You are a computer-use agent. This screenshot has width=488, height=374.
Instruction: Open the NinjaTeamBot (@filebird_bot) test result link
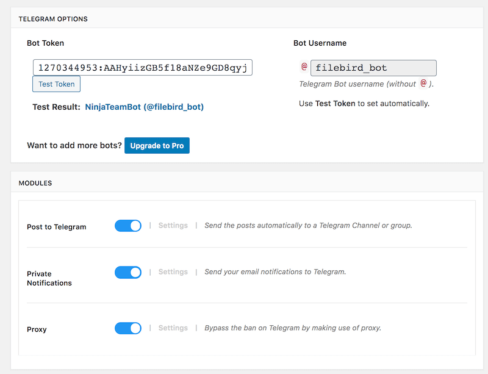pyautogui.click(x=145, y=107)
